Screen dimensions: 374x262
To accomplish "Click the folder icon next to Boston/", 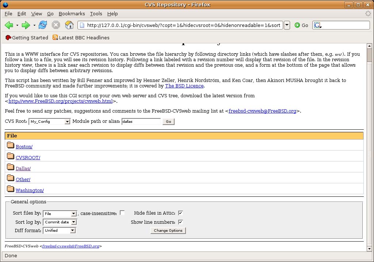I will click(11, 145).
